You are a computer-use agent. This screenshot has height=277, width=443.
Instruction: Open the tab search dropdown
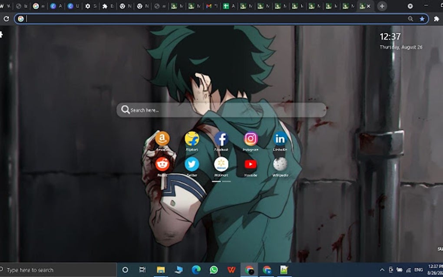[410, 6]
